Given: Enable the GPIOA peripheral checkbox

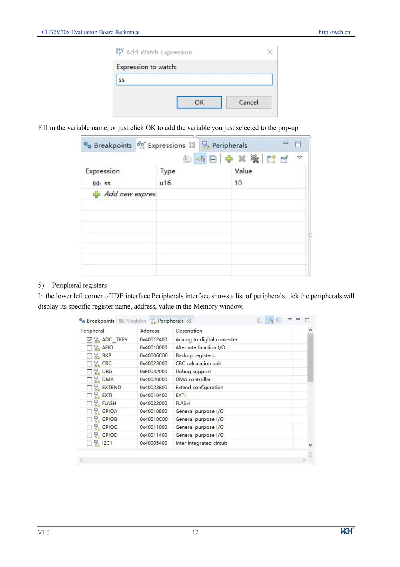Looking at the screenshot, I should (89, 412).
